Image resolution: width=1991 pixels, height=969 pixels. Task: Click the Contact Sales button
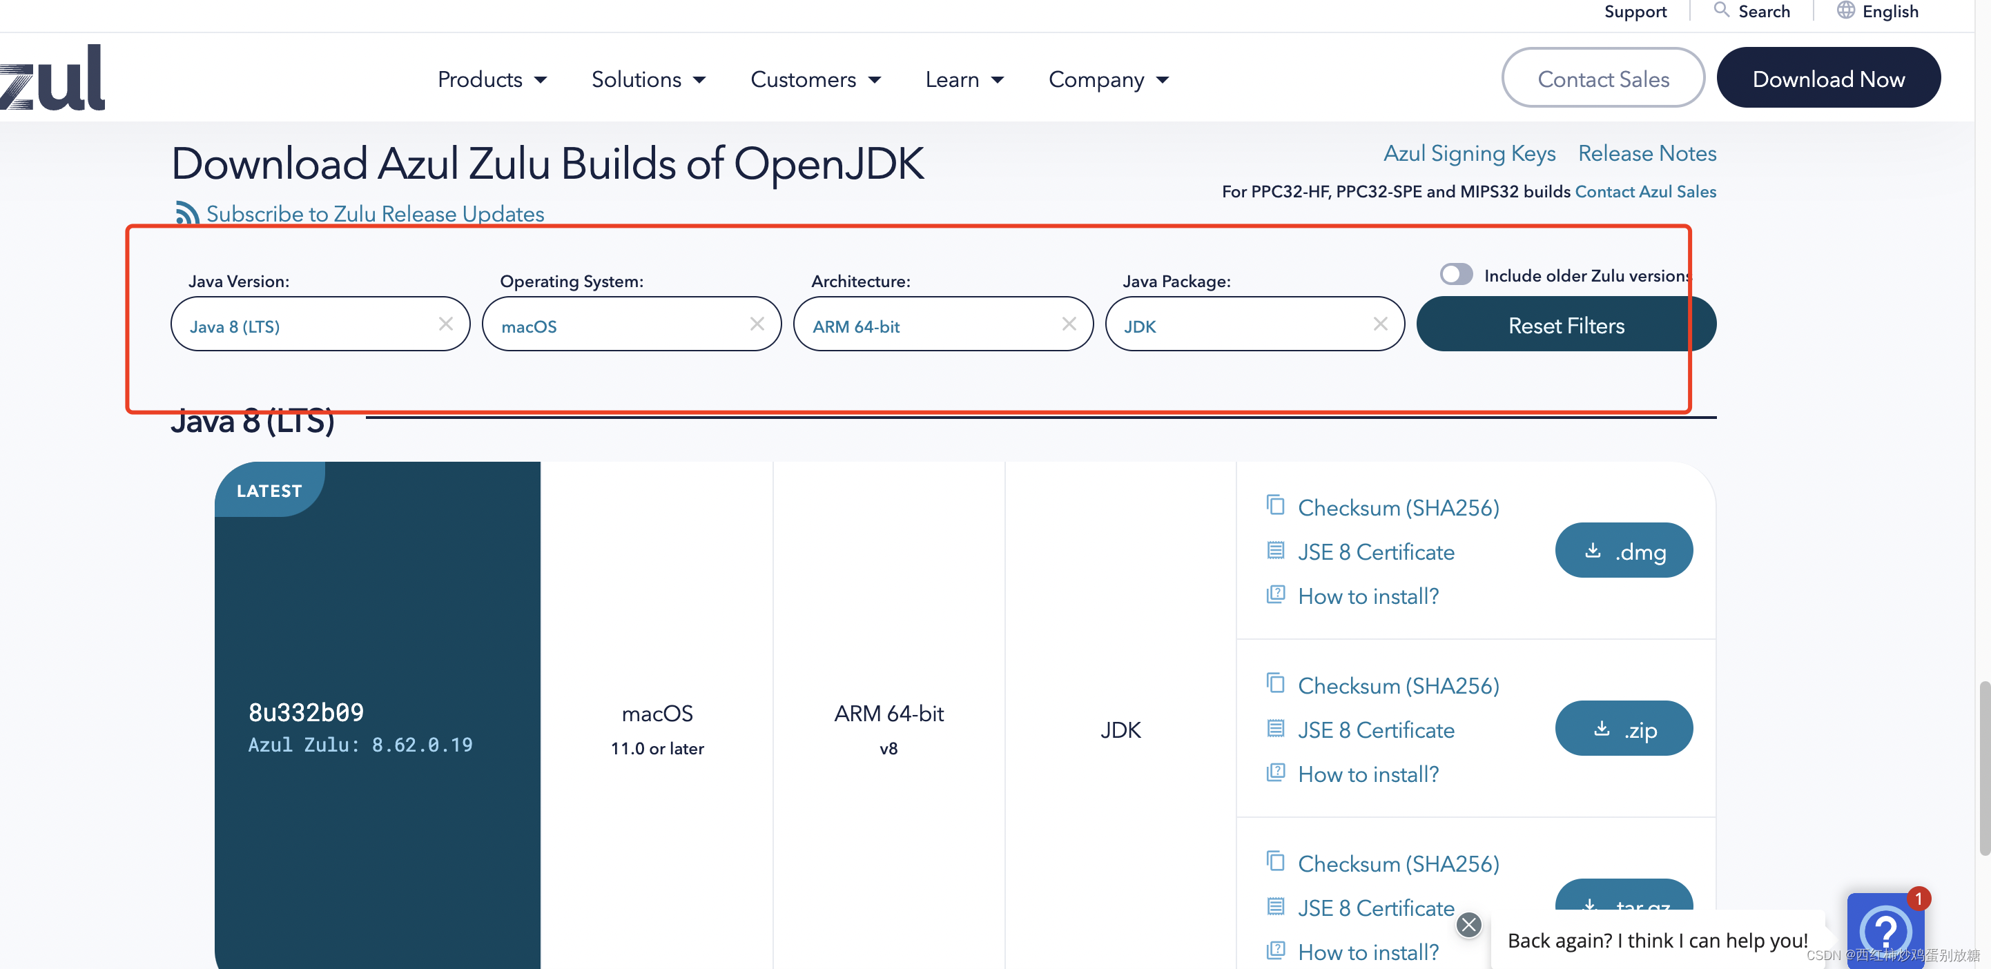point(1603,78)
